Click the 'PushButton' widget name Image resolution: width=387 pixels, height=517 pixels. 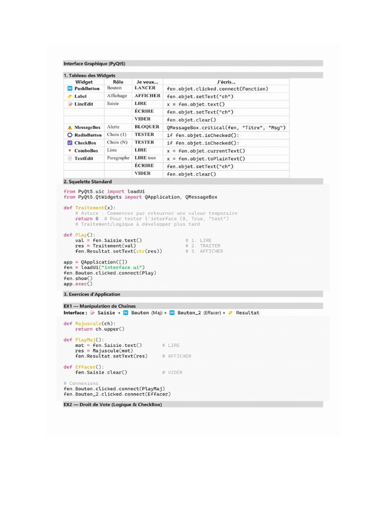pos(87,88)
